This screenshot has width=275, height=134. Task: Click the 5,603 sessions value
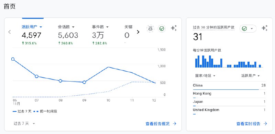coord(68,35)
